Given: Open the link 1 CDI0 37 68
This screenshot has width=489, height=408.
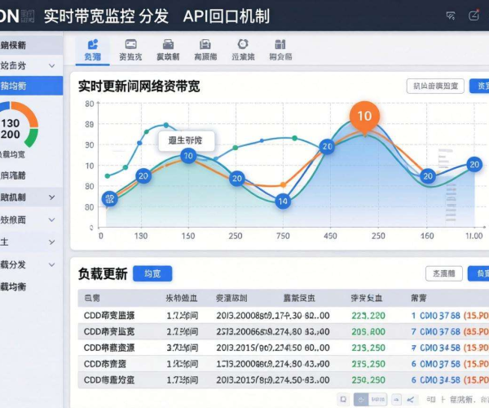Looking at the screenshot, I should click(436, 316).
